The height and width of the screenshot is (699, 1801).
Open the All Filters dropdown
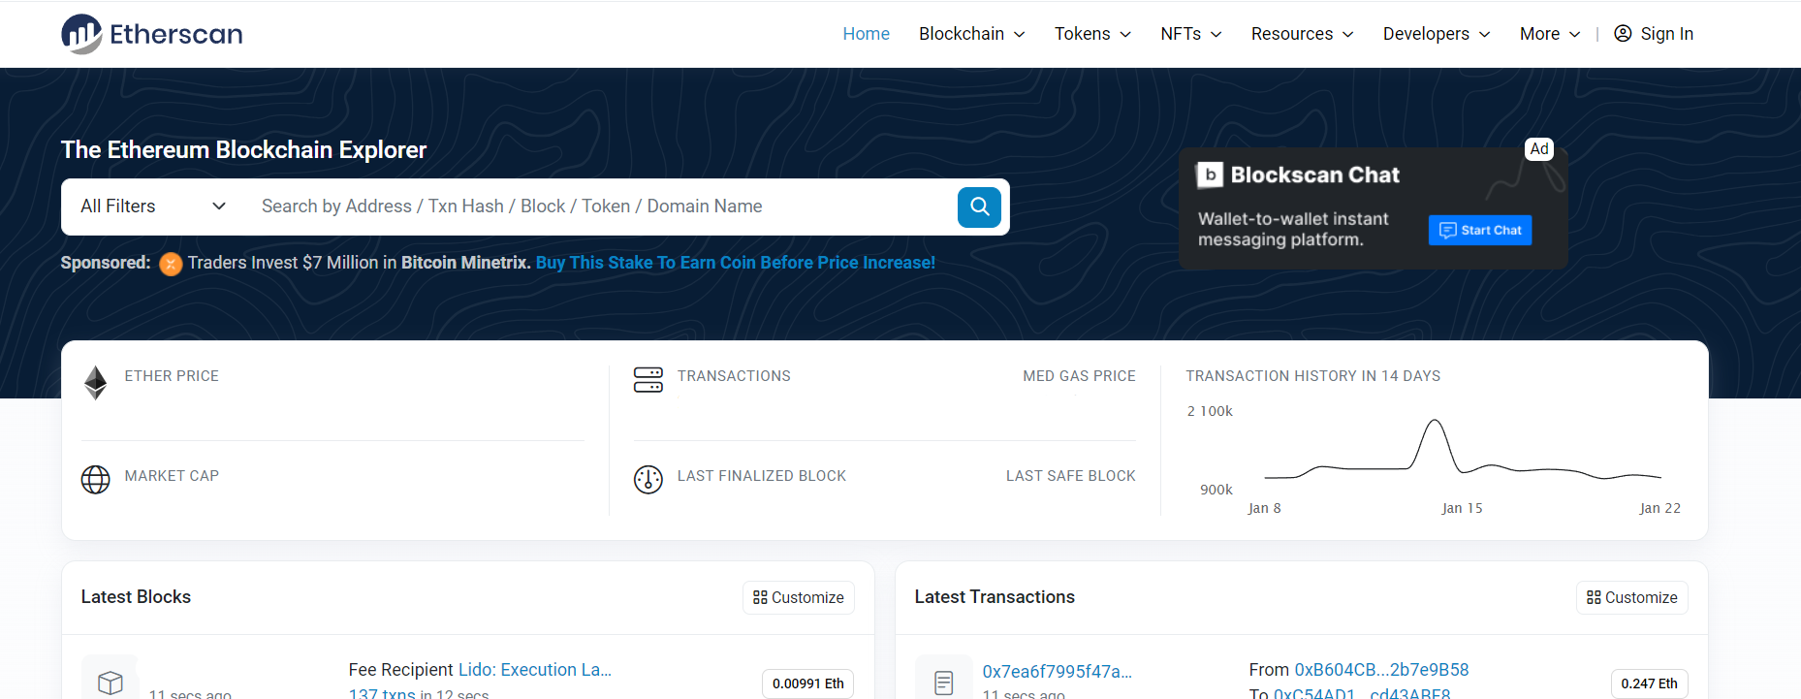point(153,207)
